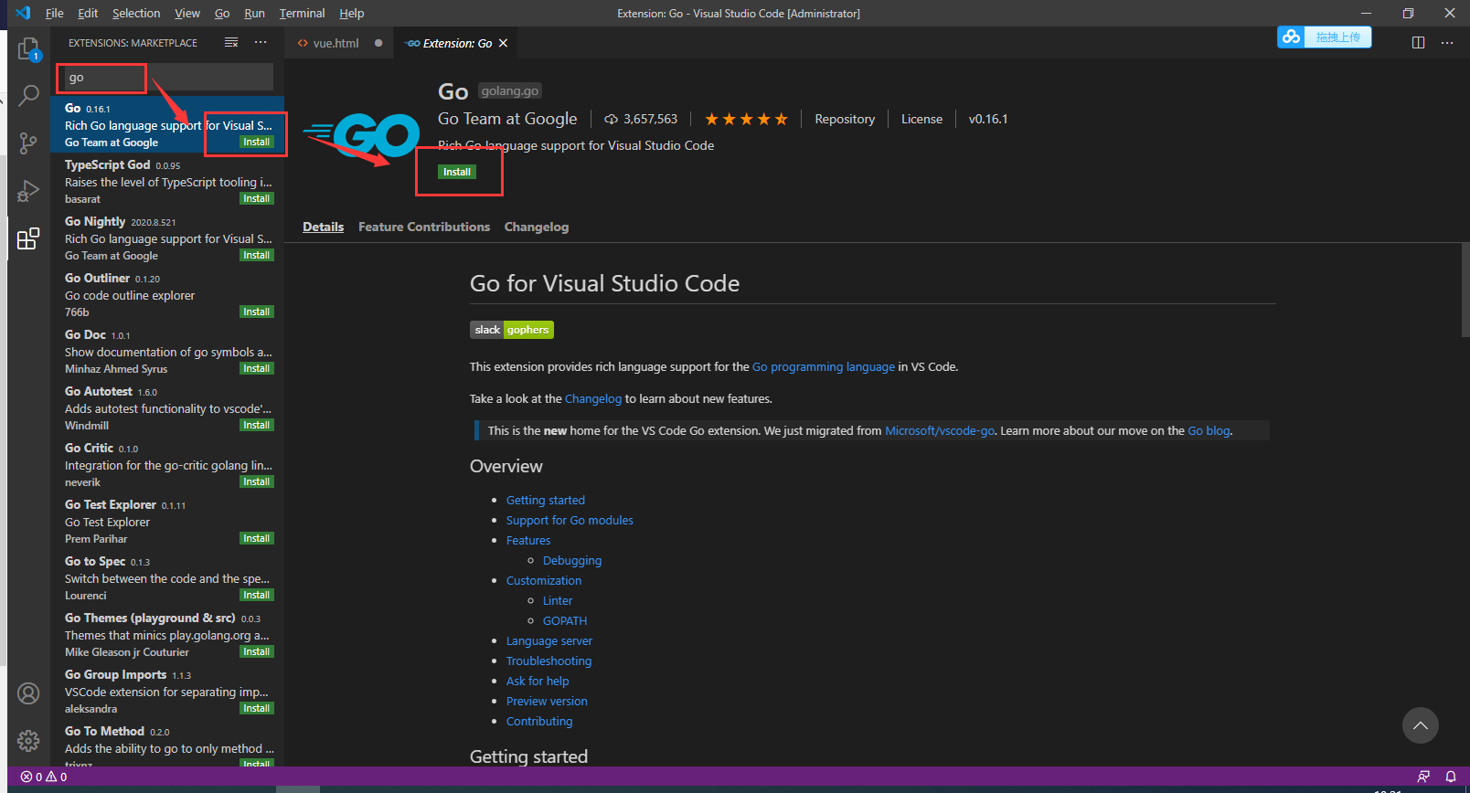Open editor more actions ellipsis menu
1470x793 pixels.
point(1447,43)
